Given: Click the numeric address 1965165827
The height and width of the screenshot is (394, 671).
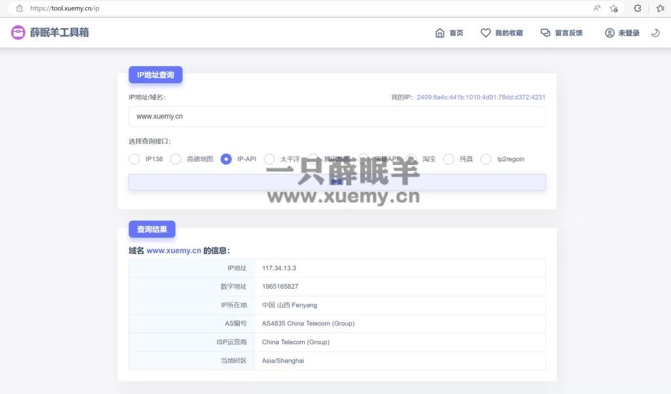Looking at the screenshot, I should coord(280,286).
